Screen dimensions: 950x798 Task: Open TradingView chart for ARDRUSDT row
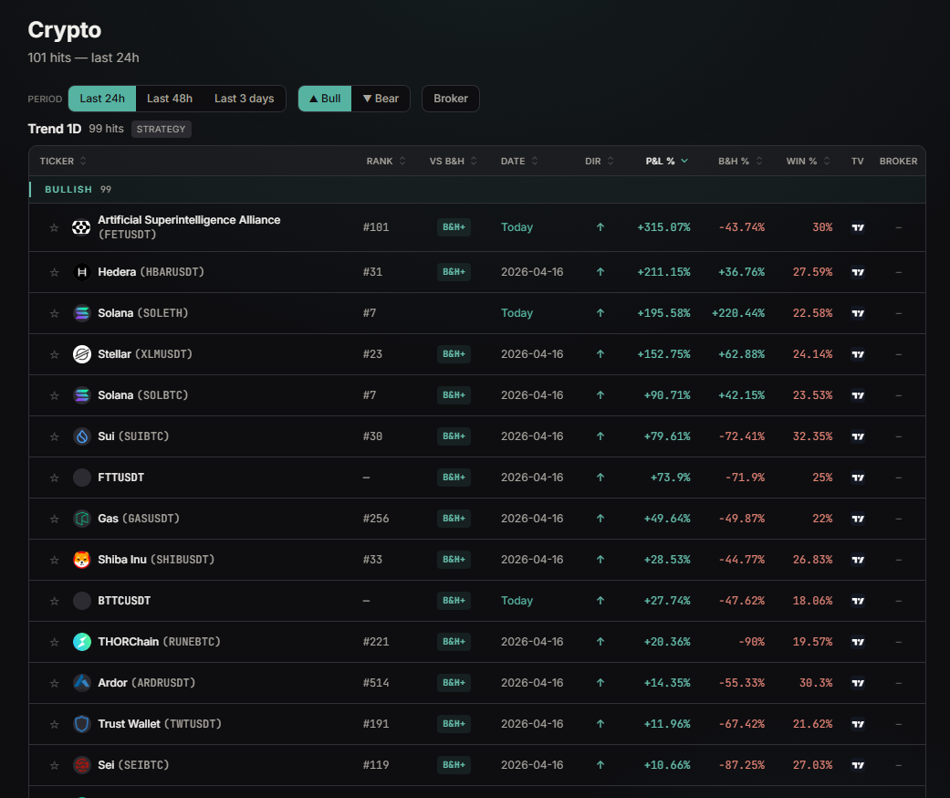[x=857, y=683]
